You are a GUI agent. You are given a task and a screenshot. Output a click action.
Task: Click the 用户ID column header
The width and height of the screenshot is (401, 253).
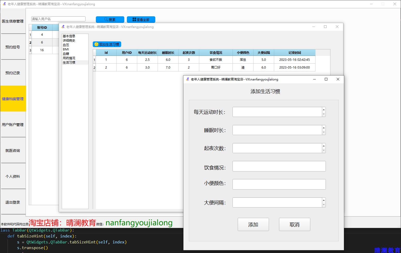coord(127,53)
